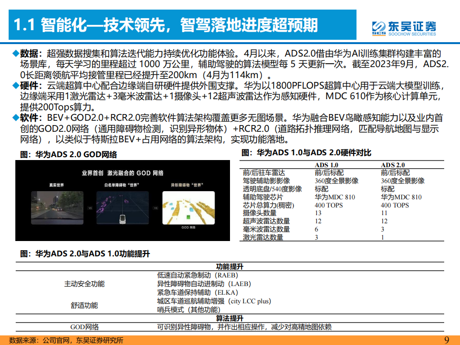
Task: Click the "芯片总算力(稠密)" row label
Action: click(x=268, y=205)
